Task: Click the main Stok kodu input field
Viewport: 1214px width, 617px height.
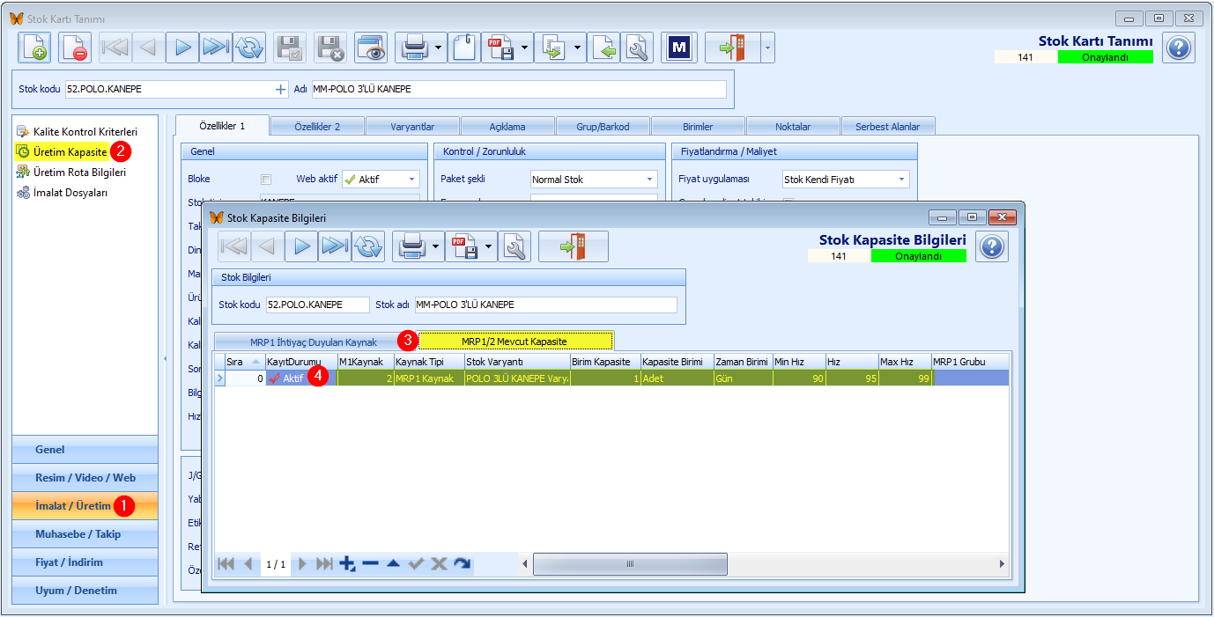Action: pos(169,89)
